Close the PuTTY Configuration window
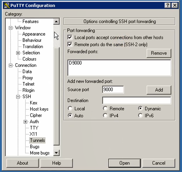Viewport: 182px width, 172px height. click(175, 5)
